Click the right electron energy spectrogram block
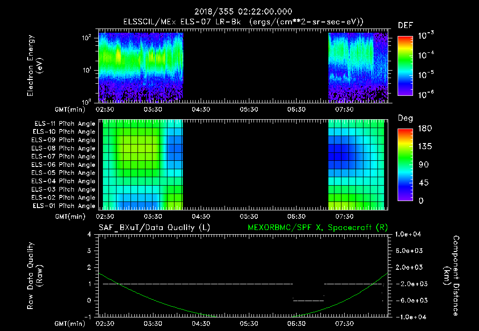The width and height of the screenshot is (479, 331). [x=358, y=66]
